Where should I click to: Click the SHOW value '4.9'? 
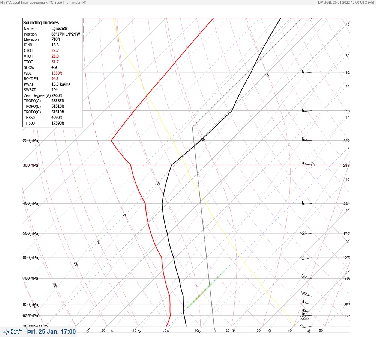point(54,67)
